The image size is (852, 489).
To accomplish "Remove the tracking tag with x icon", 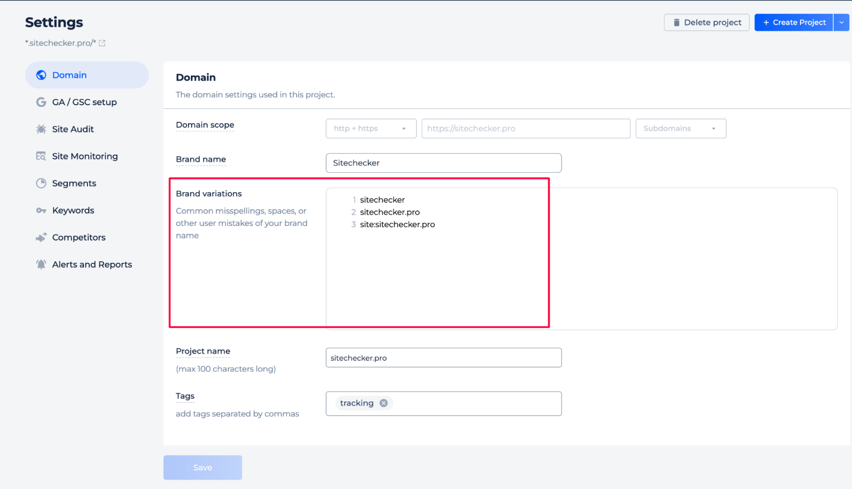I will [384, 403].
